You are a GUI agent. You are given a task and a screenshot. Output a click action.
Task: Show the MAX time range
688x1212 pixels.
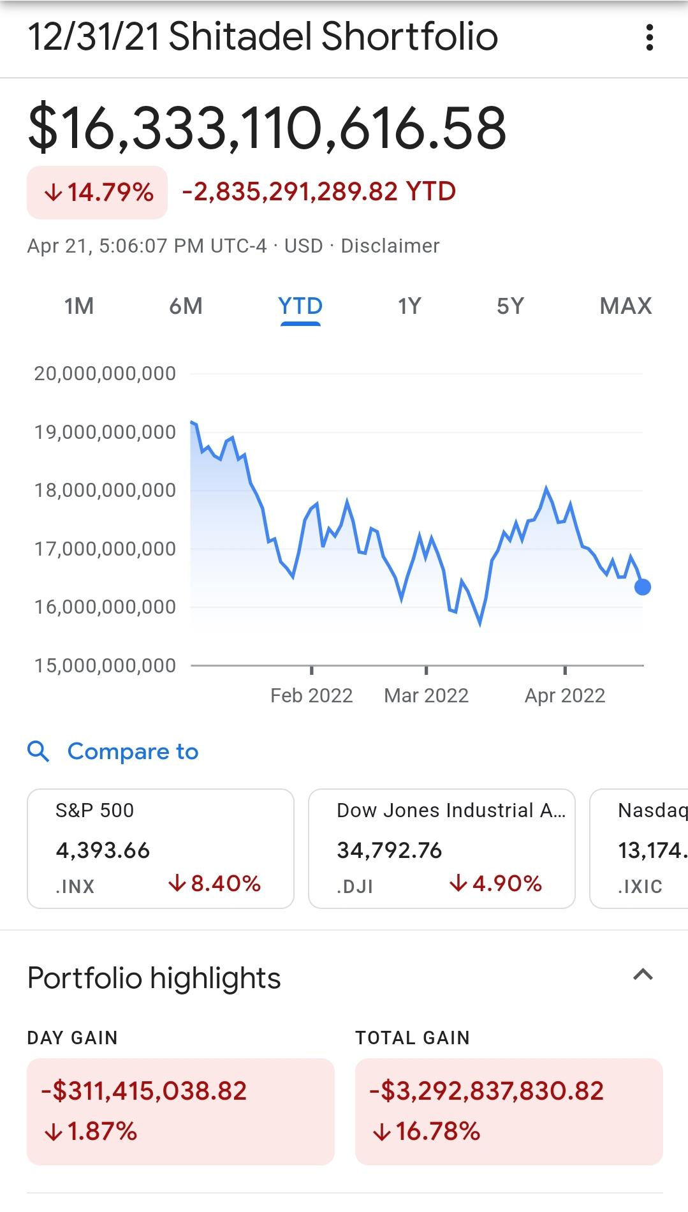point(626,306)
